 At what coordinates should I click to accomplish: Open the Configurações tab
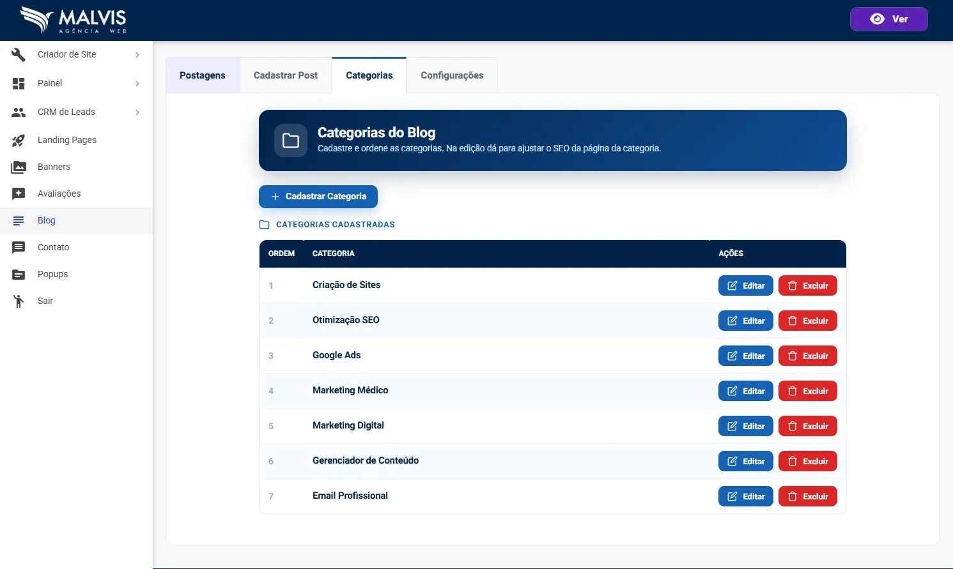tap(452, 75)
